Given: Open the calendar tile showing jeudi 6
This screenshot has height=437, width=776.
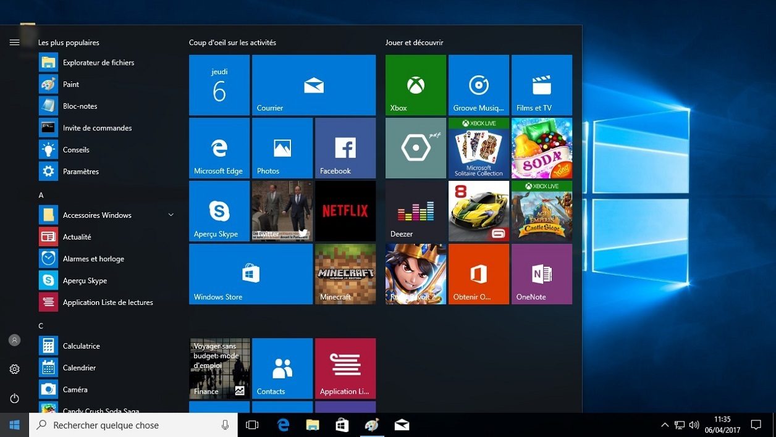Looking at the screenshot, I should (219, 85).
